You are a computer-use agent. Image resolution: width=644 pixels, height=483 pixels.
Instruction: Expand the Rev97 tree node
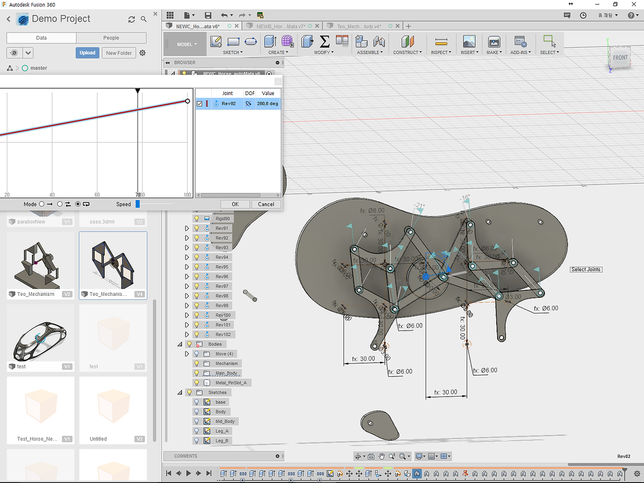[x=187, y=286]
